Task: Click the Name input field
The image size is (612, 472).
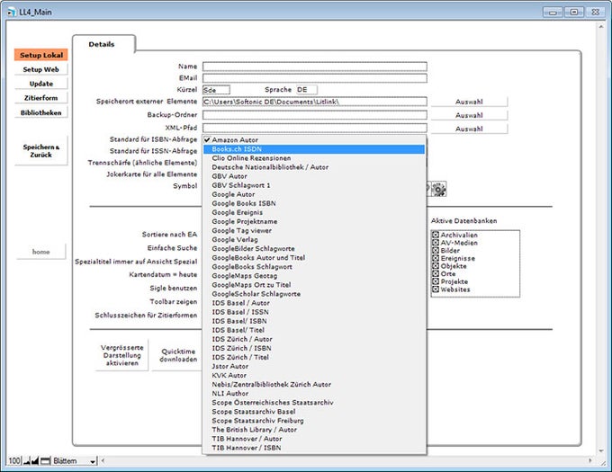Action: click(x=315, y=67)
